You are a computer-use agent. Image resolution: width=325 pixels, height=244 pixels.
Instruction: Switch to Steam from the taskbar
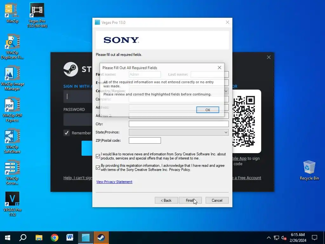tap(101, 238)
